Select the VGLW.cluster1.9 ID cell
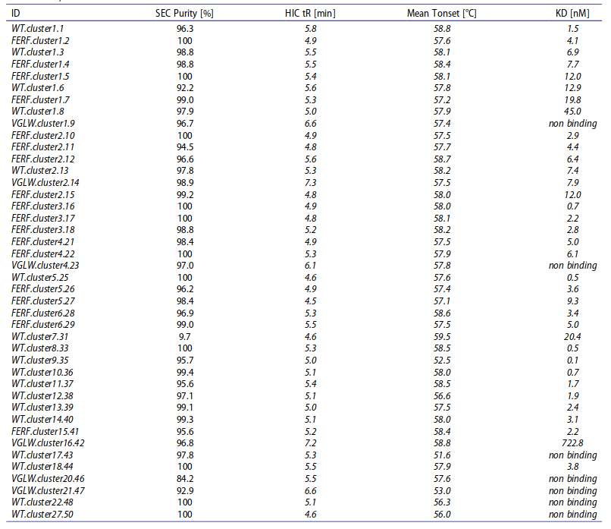The height and width of the screenshot is (529, 611). coord(43,123)
